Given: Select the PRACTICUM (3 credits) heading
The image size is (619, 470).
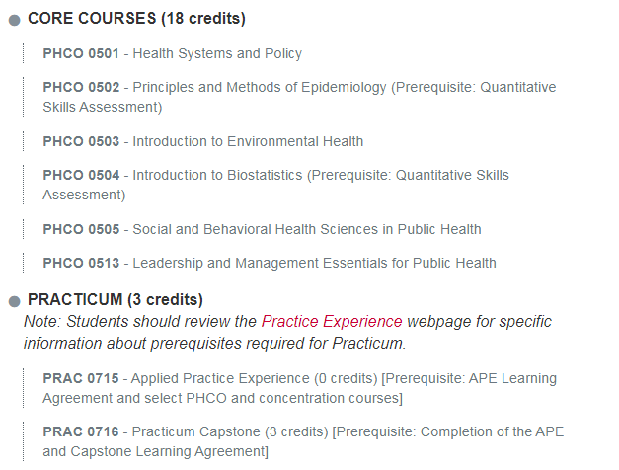Looking at the screenshot, I should (x=116, y=300).
